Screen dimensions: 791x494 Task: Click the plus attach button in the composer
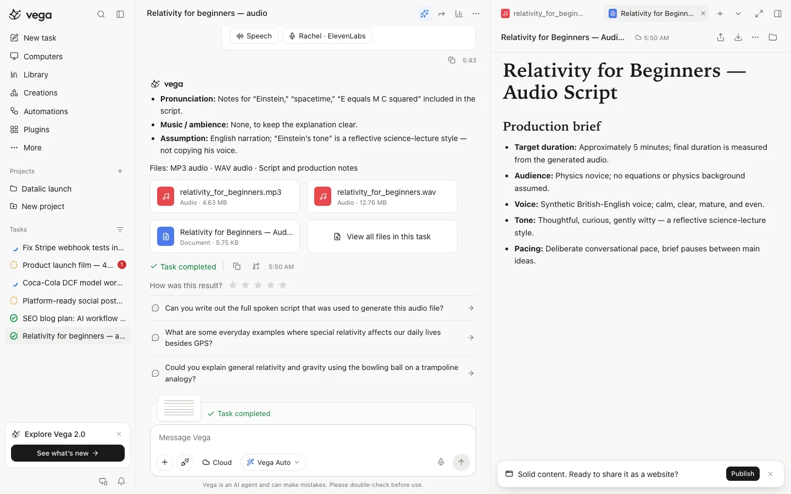click(x=165, y=462)
